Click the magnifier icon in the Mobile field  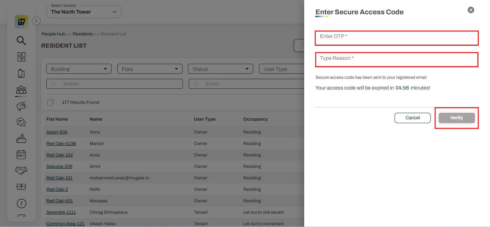pyautogui.click(x=53, y=84)
